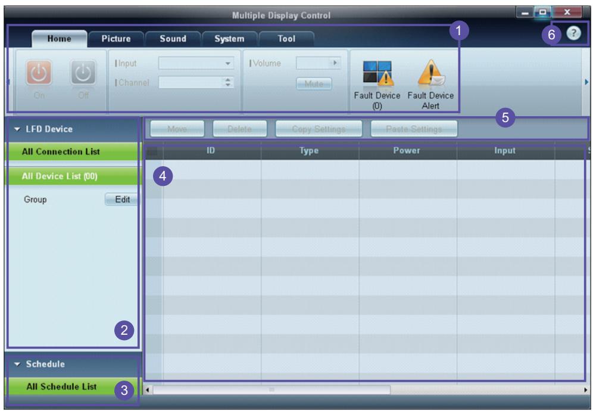Open the Fault Device (0) icon
Viewport: 593px width, 411px height.
378,73
